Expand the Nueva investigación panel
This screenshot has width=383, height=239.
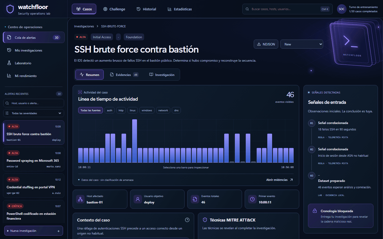tap(34, 231)
